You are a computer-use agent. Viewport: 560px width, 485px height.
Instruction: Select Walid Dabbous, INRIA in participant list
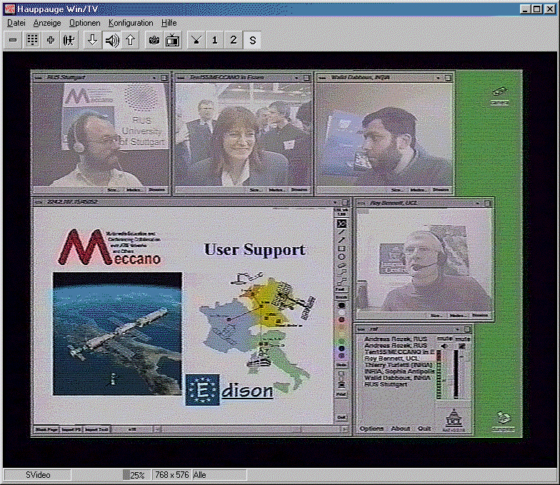pos(397,377)
